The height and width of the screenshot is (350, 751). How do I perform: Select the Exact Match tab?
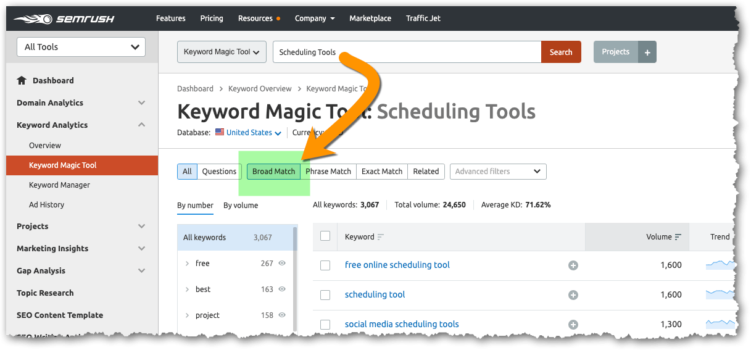coord(382,172)
